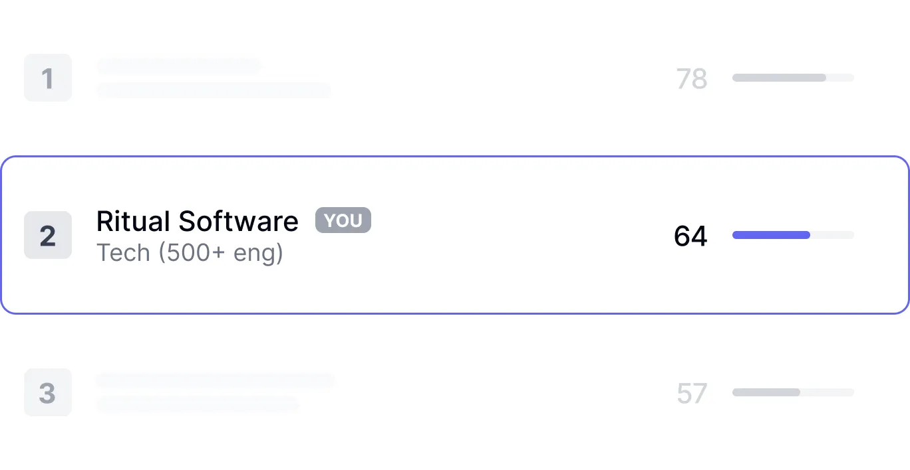
Task: Select the score value 64
Action: 690,236
